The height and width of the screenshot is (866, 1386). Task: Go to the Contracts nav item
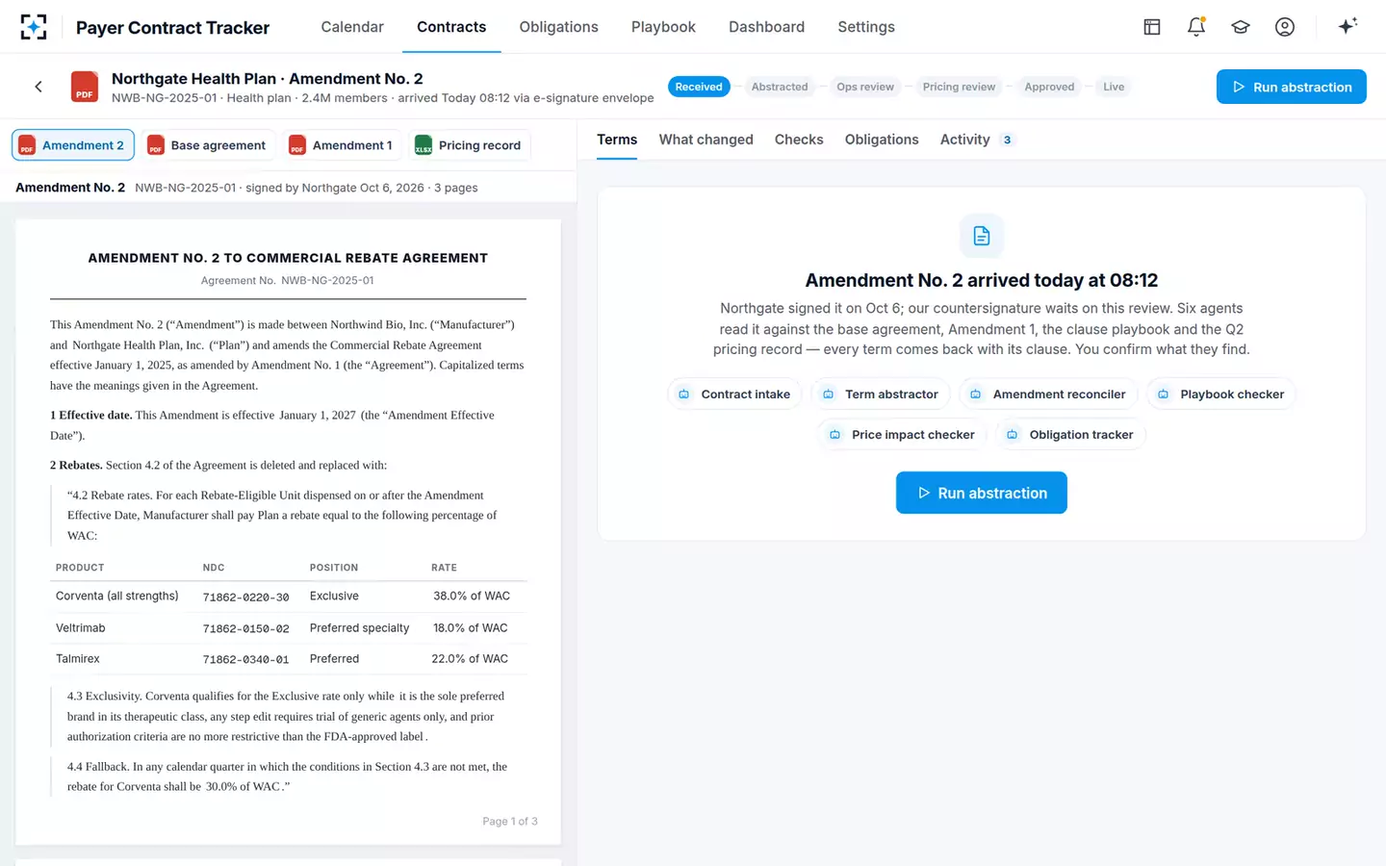[451, 27]
